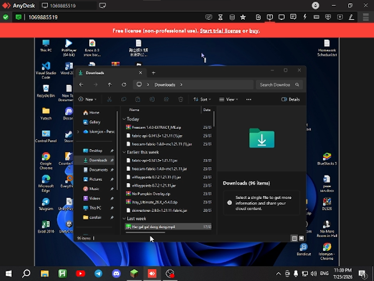Click the horizontal scrollbar under file list
The width and height of the screenshot is (374, 281).
(145, 232)
